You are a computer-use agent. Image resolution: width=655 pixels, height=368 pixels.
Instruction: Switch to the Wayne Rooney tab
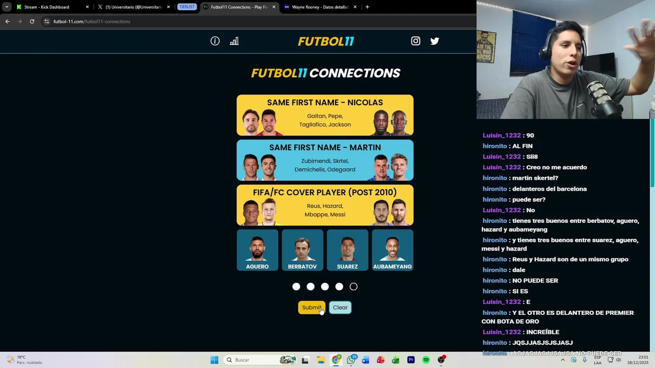[x=320, y=7]
